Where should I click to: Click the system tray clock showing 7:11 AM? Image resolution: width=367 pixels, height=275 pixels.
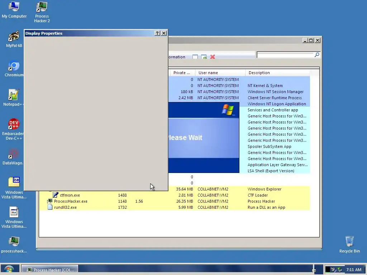pyautogui.click(x=354, y=270)
